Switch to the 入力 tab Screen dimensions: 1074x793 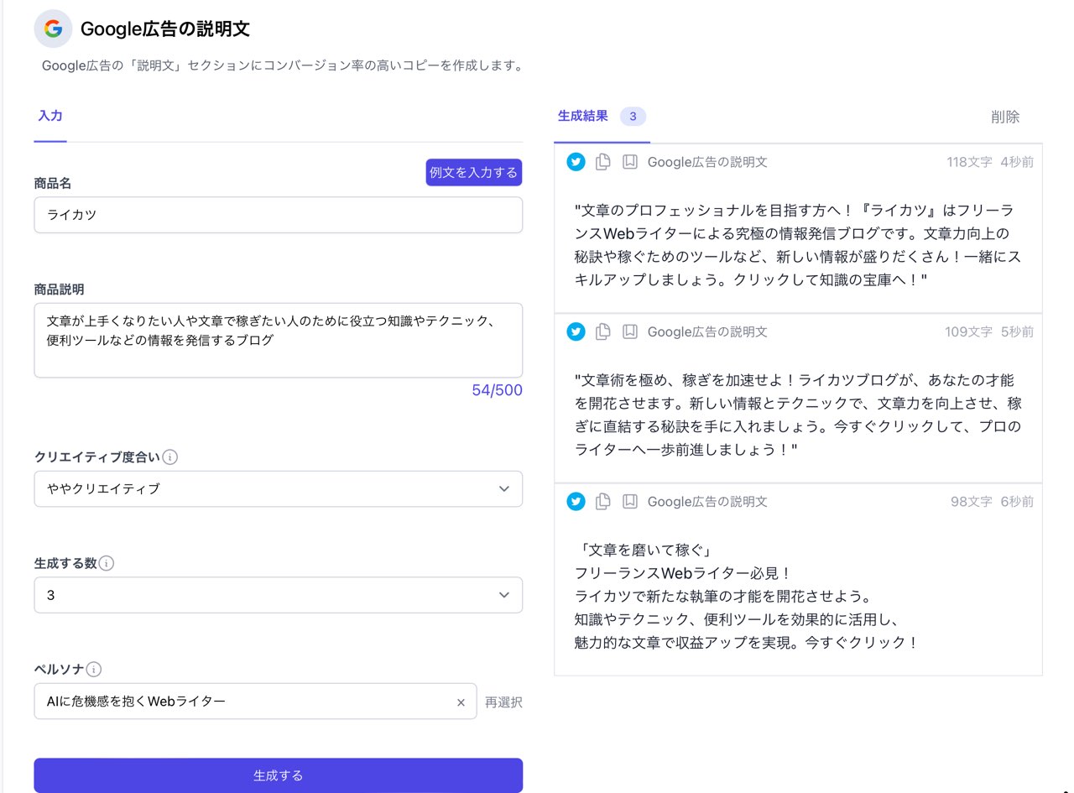point(50,117)
